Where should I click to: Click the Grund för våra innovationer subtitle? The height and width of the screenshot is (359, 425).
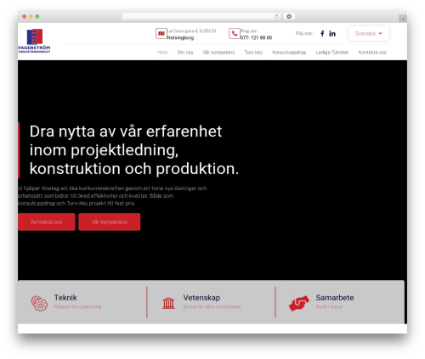click(212, 306)
